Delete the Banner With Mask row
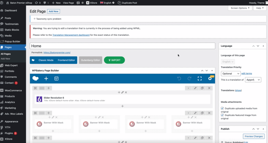This screenshot has width=268, height=143. [209, 113]
